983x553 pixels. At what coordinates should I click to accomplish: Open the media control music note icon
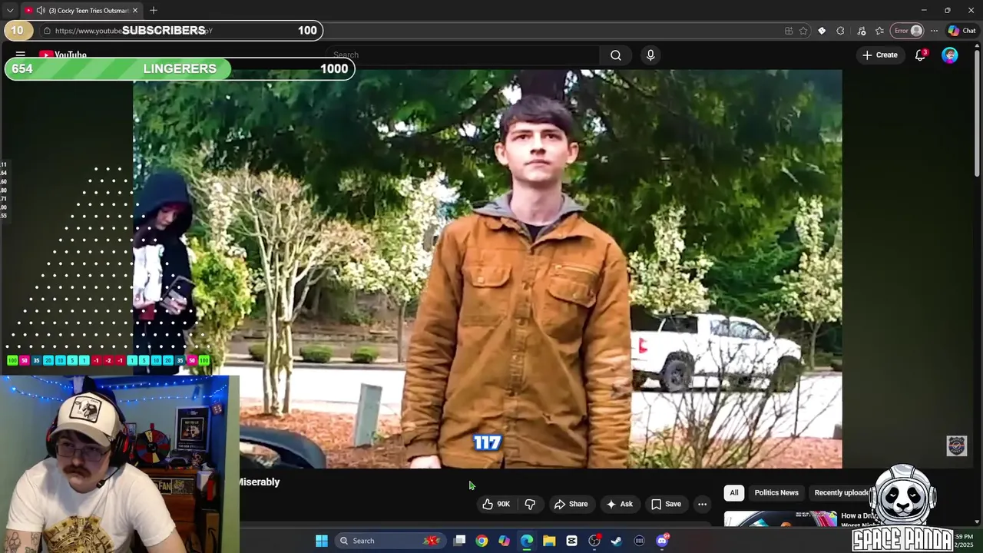[861, 31]
